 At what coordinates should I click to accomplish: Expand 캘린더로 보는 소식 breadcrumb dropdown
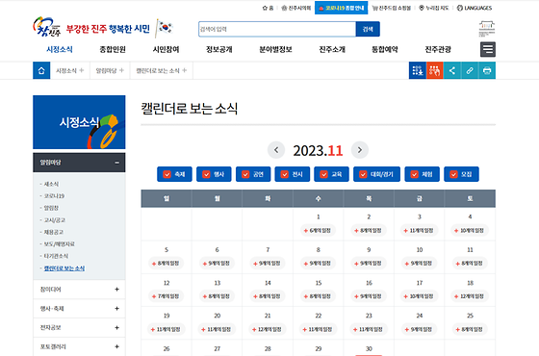(x=162, y=70)
